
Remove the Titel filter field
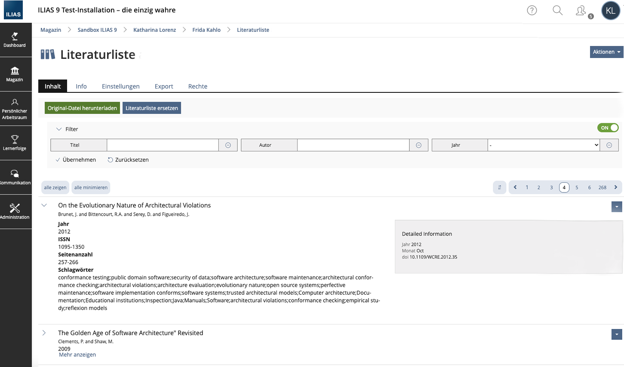[228, 145]
